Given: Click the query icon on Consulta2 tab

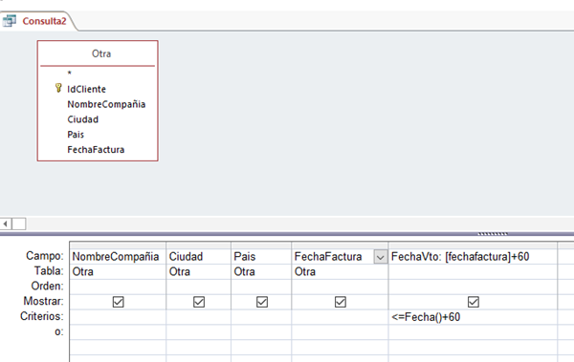Looking at the screenshot, I should 10,20.
